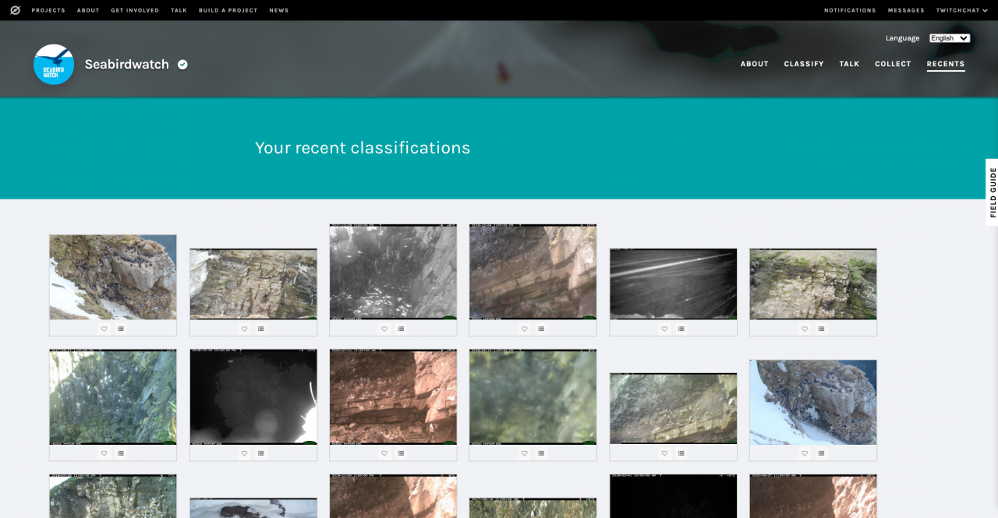Viewport: 998px width, 518px height.
Task: Open the Field Guide side tab
Action: (992, 192)
